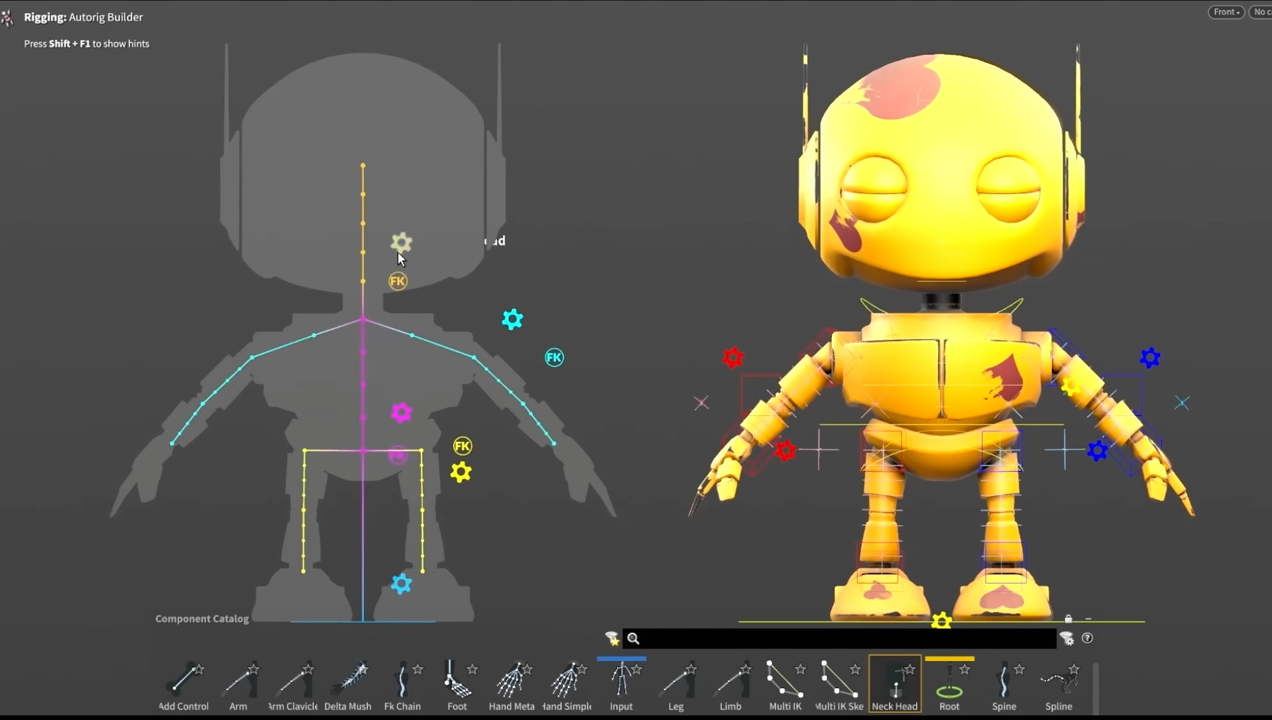Favorite the Add Control component star

(199, 669)
